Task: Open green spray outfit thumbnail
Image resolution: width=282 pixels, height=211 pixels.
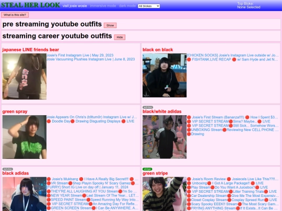Action: click(x=24, y=137)
